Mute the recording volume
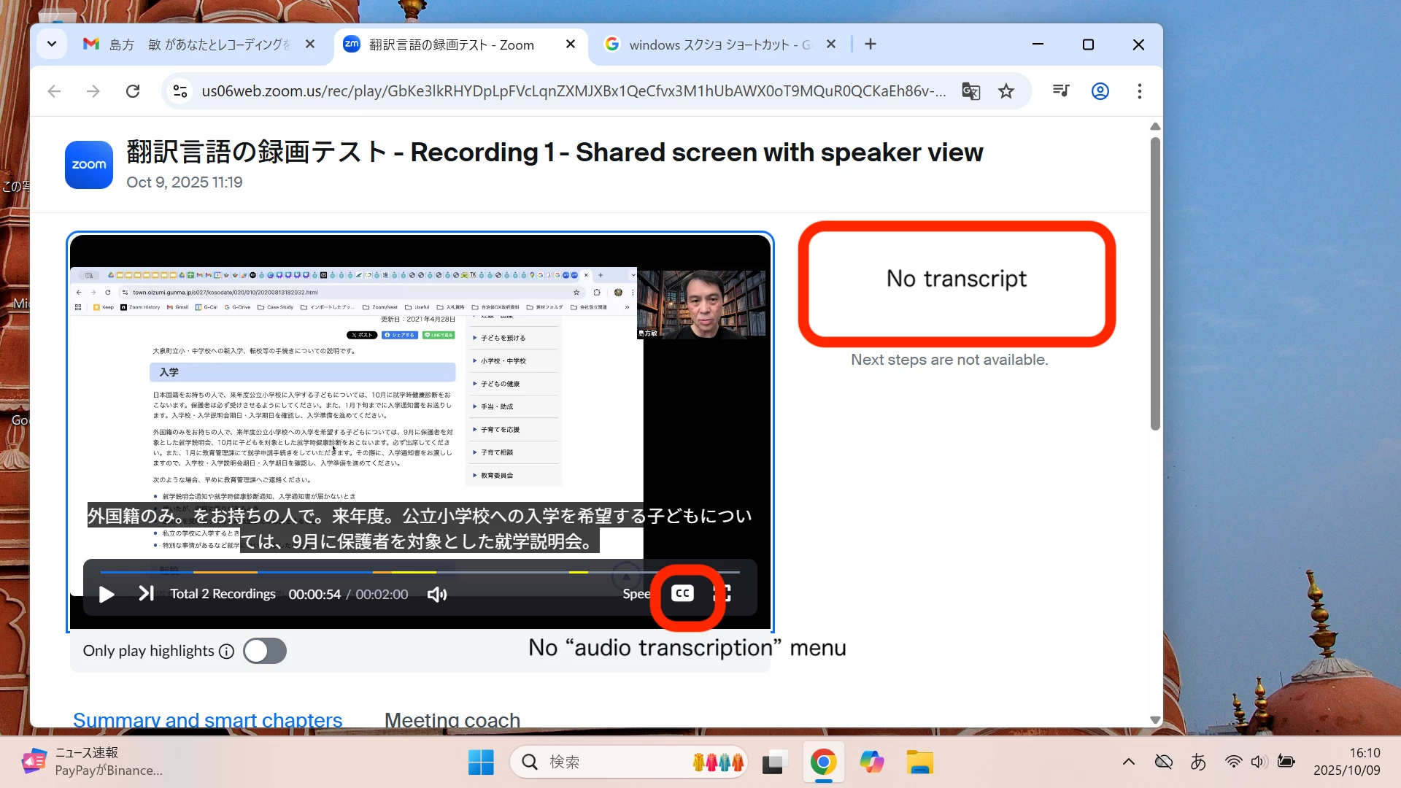 [x=437, y=595]
